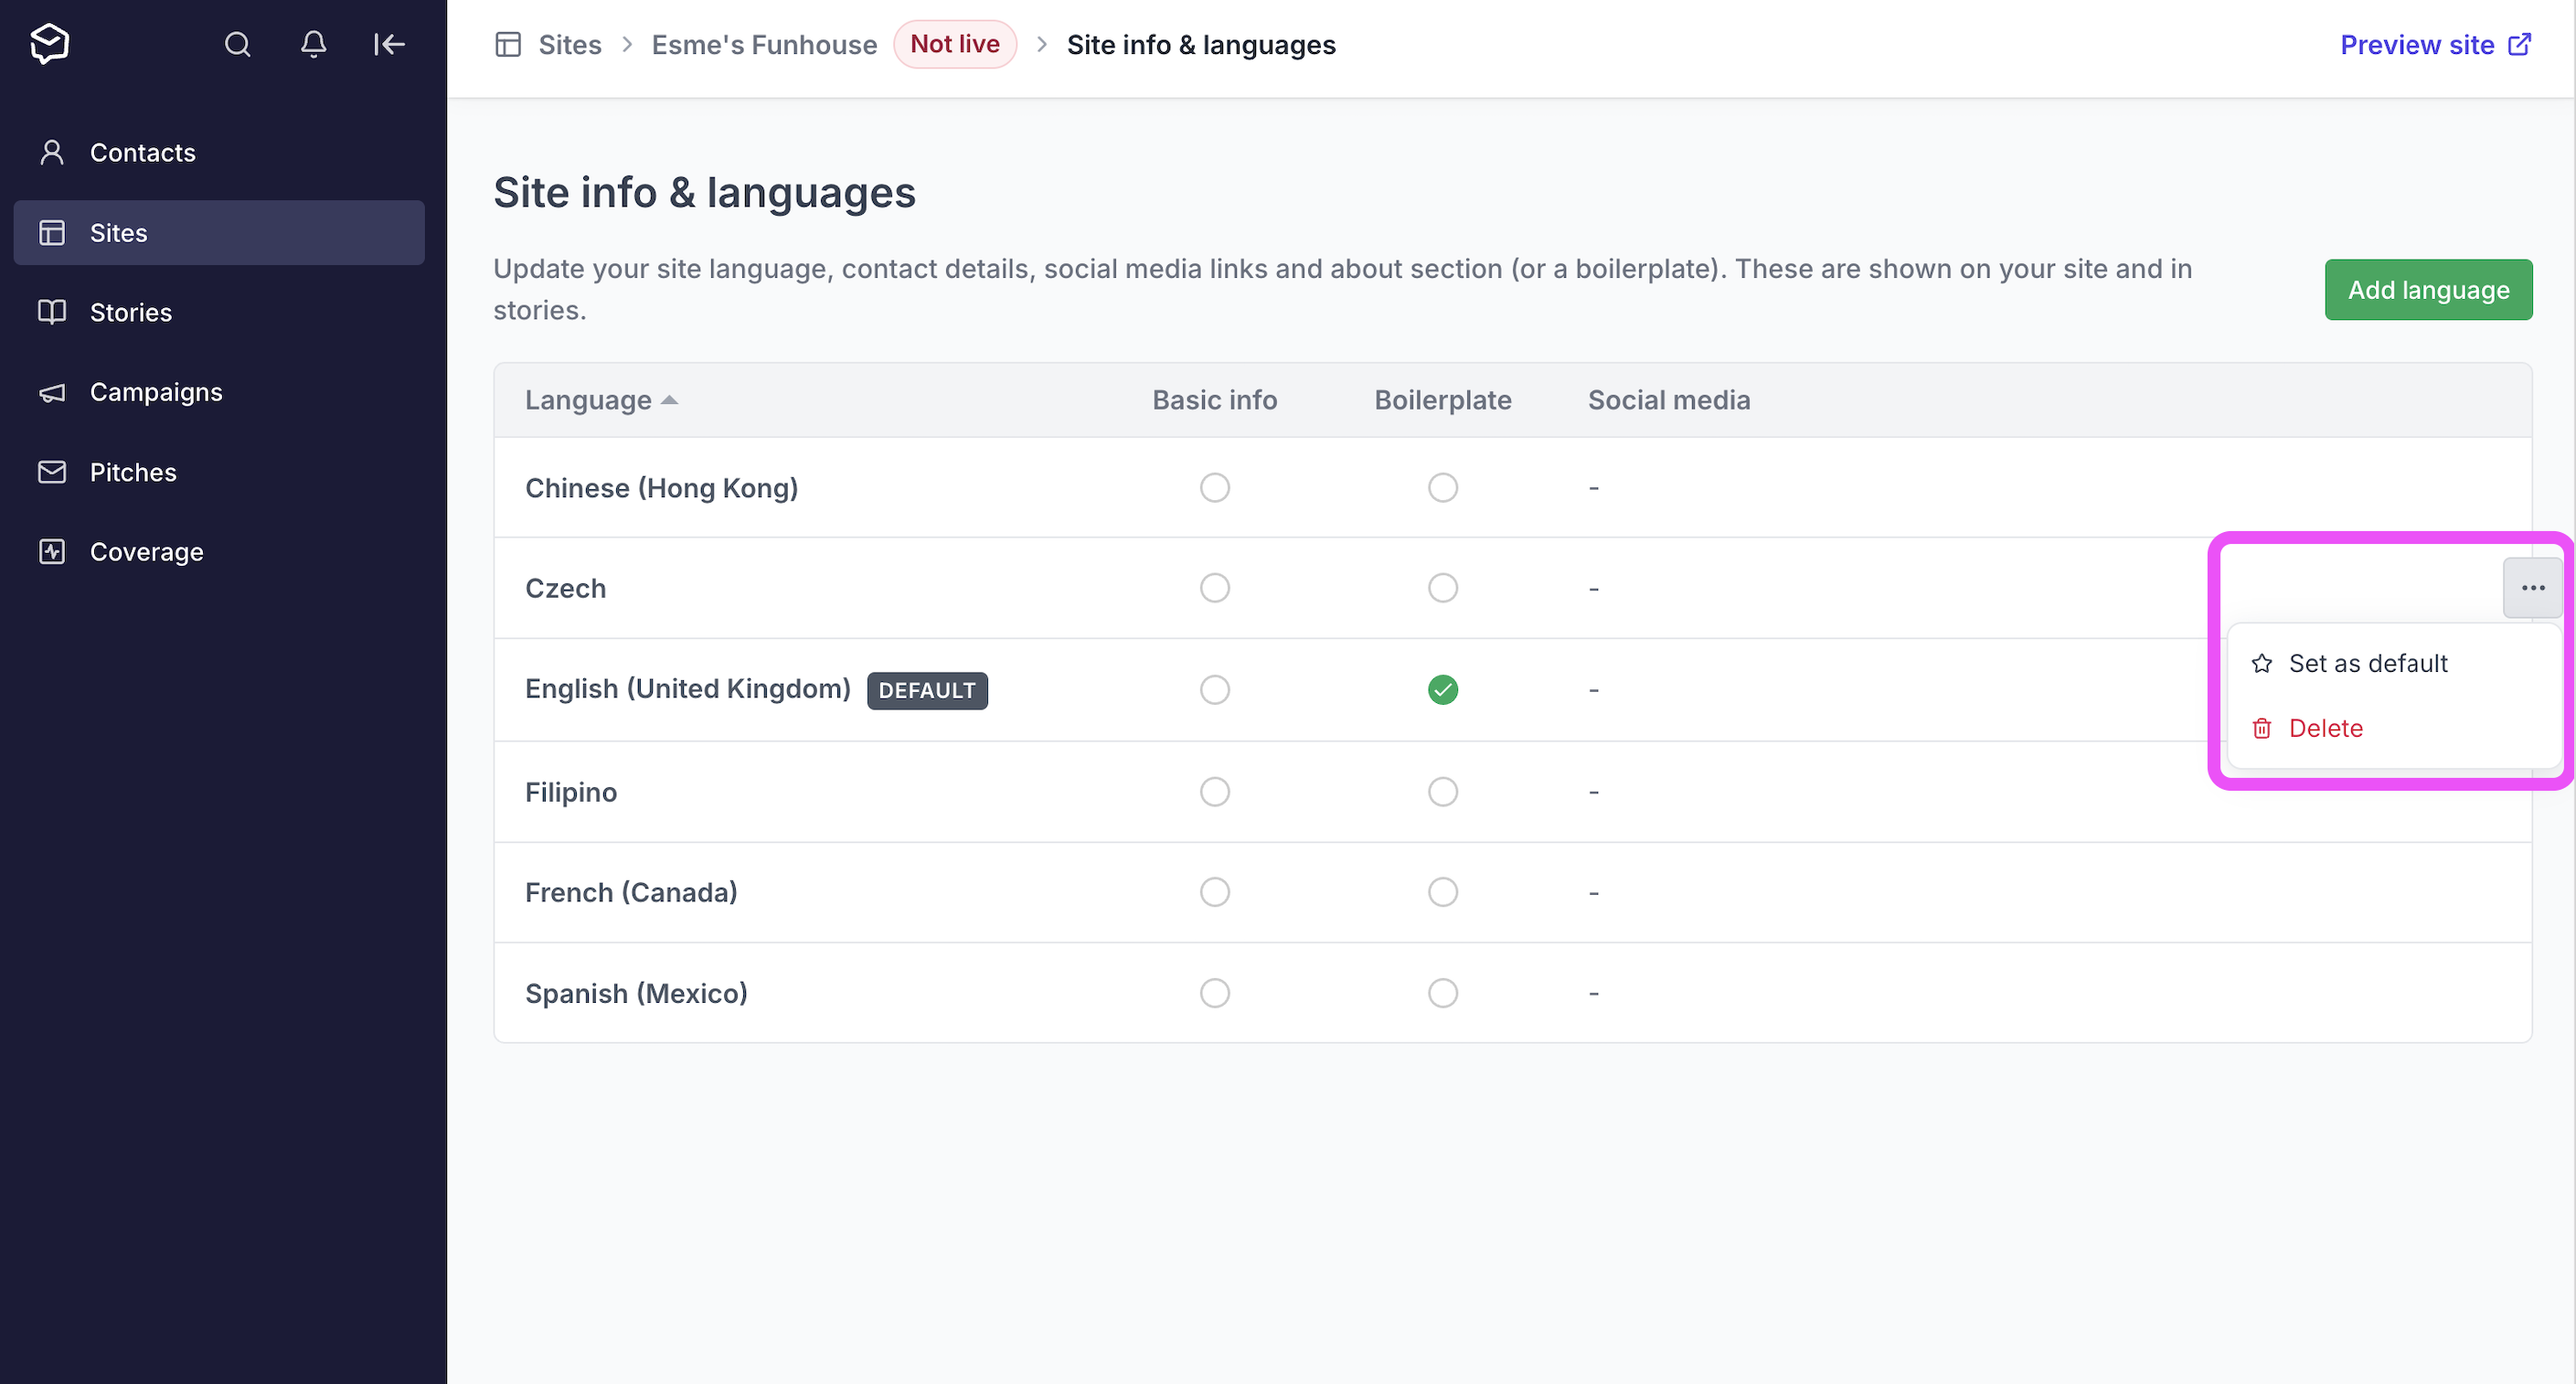
Task: Click Basic info circle for English (United Kingdom)
Action: click(x=1215, y=690)
